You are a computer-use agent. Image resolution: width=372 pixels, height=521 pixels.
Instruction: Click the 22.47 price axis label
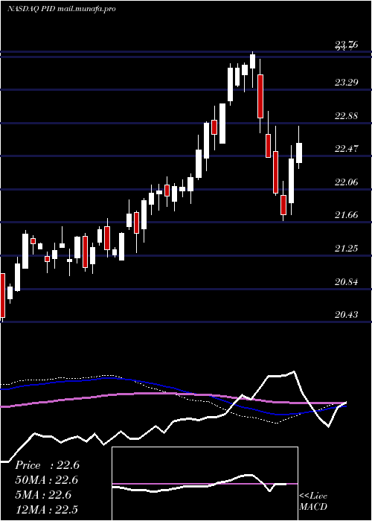347,149
